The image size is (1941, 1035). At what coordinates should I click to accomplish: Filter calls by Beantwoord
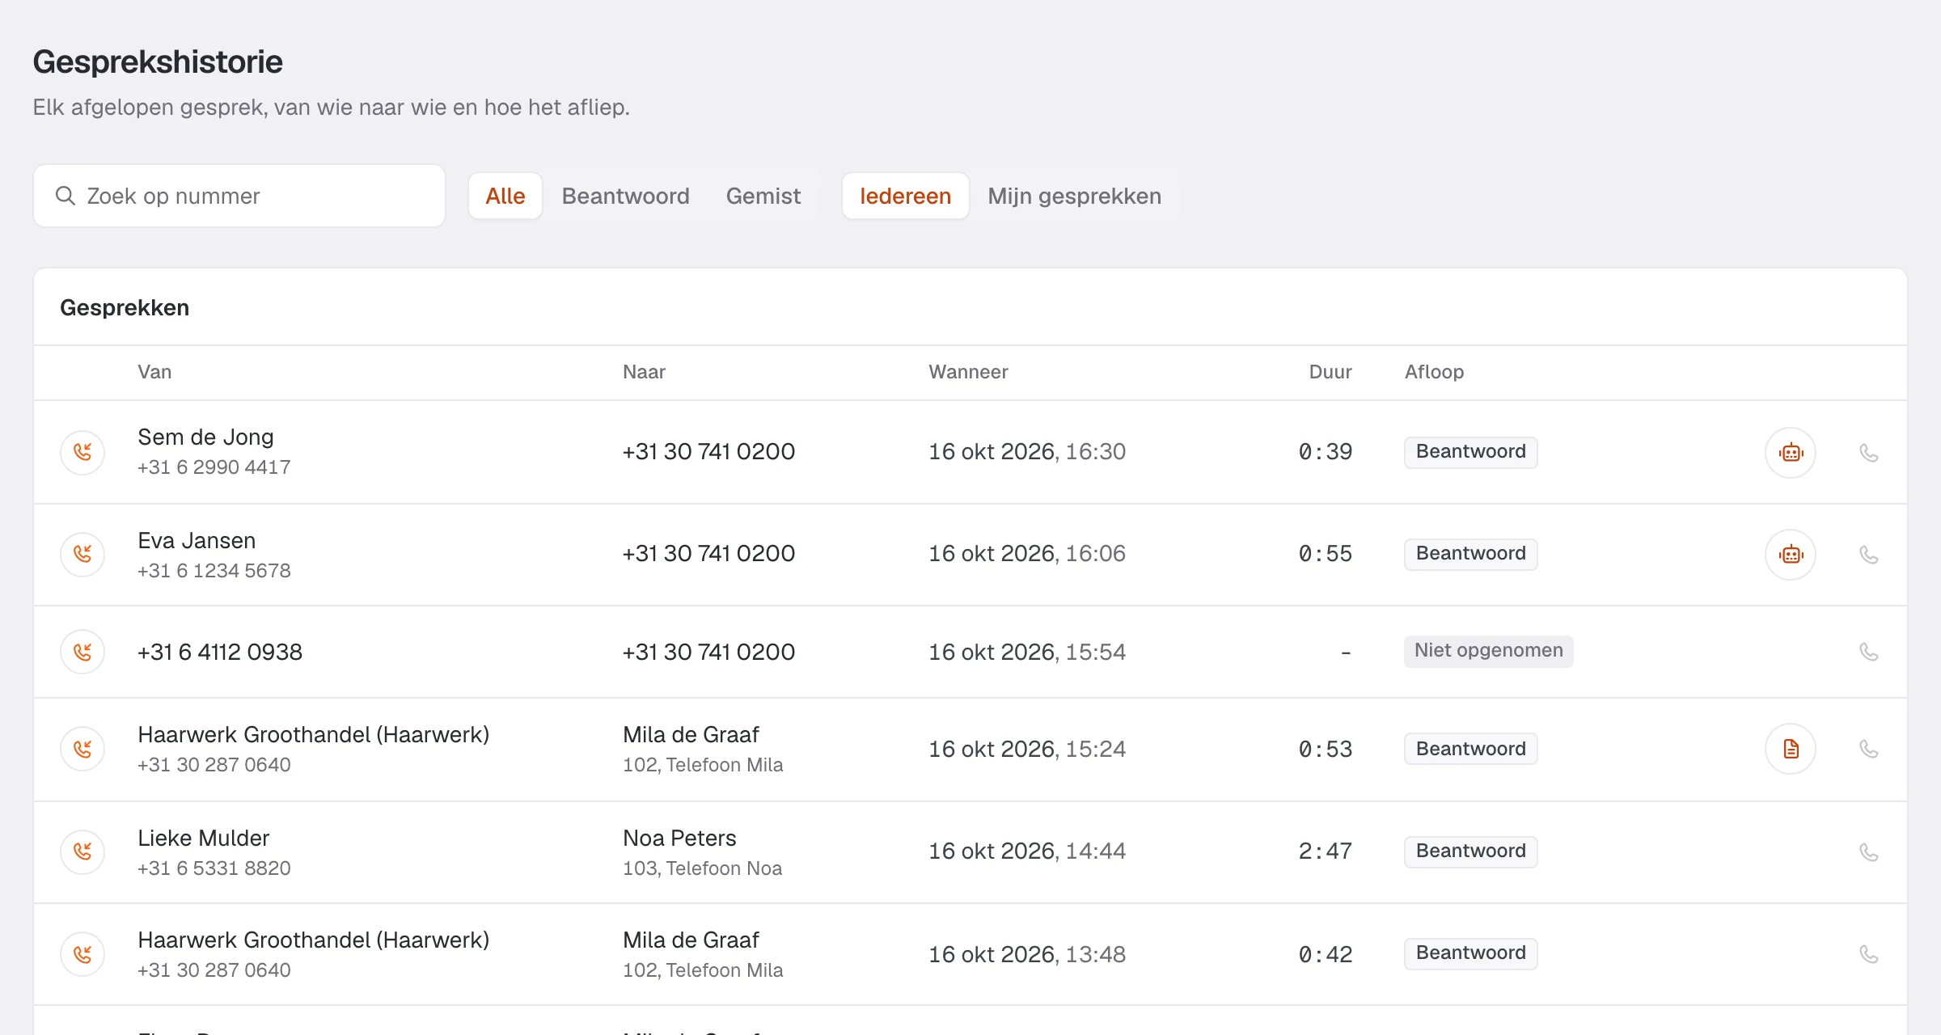(x=626, y=196)
